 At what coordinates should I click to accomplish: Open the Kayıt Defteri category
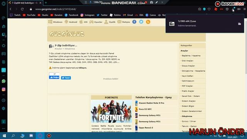point(188,76)
